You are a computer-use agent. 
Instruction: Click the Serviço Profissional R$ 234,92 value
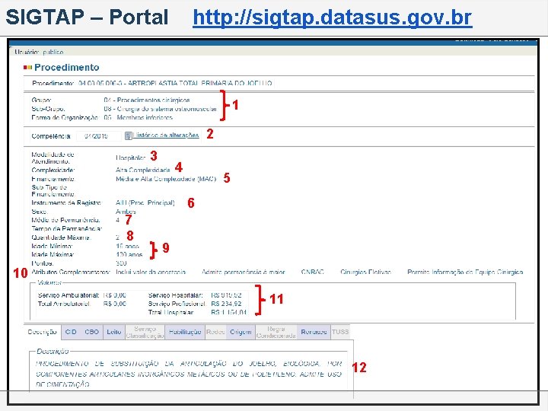tap(226, 304)
